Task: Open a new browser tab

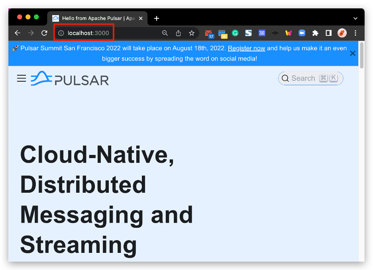Action: click(156, 18)
